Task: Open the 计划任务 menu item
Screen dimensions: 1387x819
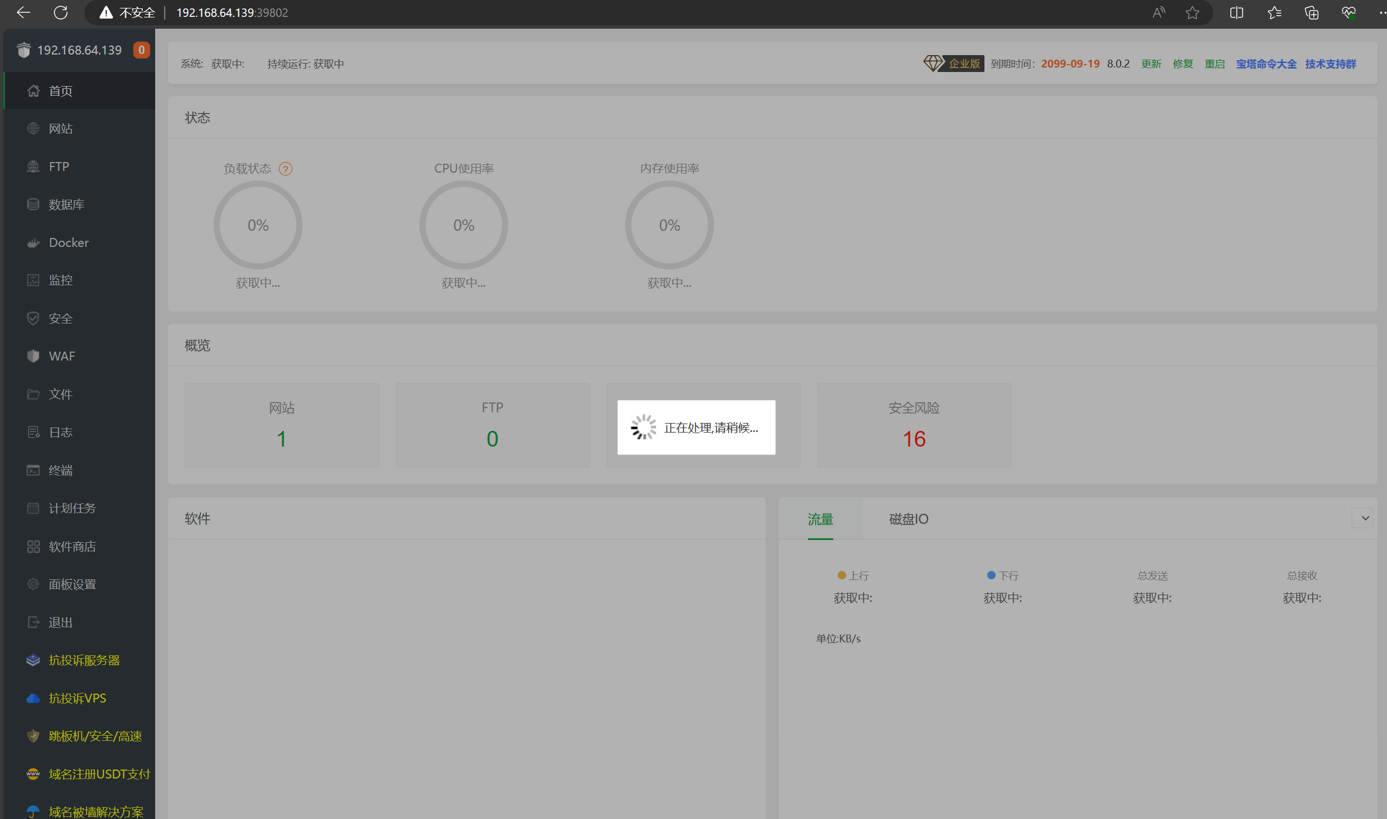Action: (72, 508)
